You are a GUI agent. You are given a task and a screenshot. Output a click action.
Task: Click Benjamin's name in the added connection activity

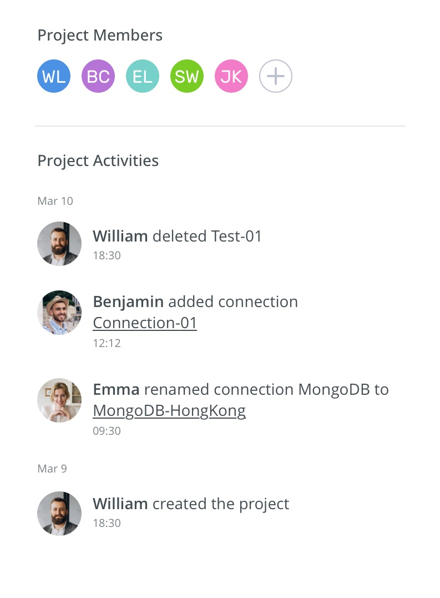[128, 301]
